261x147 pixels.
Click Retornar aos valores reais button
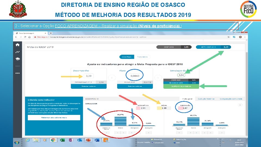[54, 118]
